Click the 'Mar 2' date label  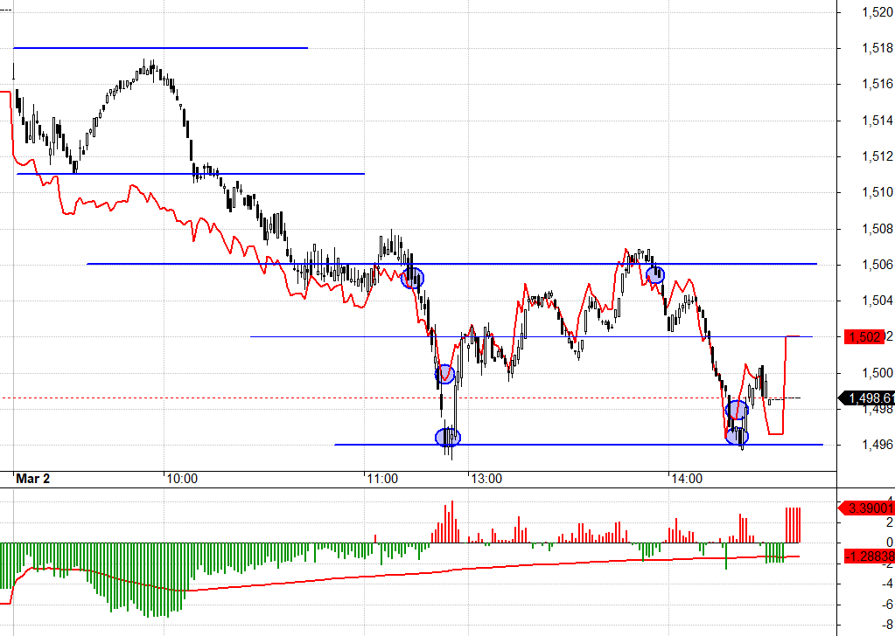coord(33,479)
